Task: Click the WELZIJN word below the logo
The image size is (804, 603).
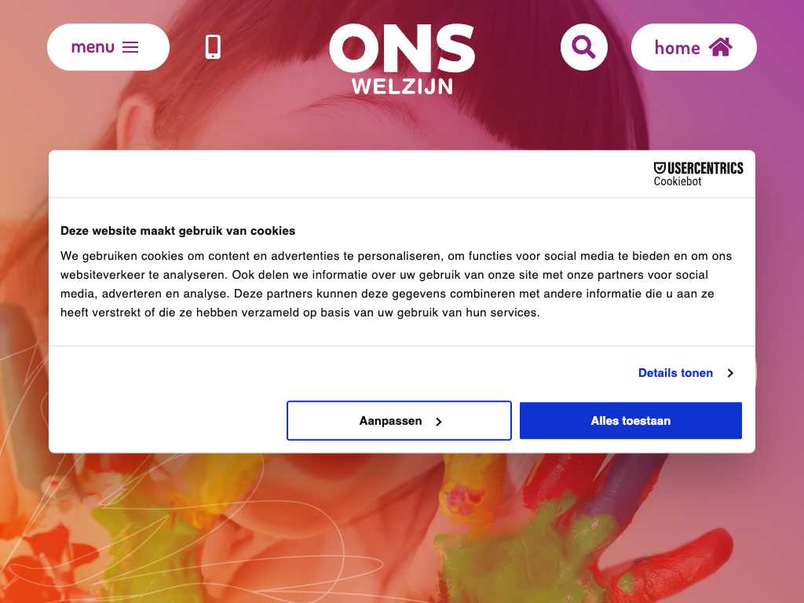Action: pos(402,86)
